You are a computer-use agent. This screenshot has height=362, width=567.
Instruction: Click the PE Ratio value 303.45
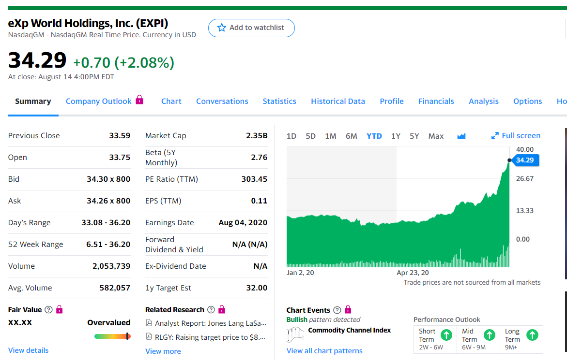(x=254, y=179)
